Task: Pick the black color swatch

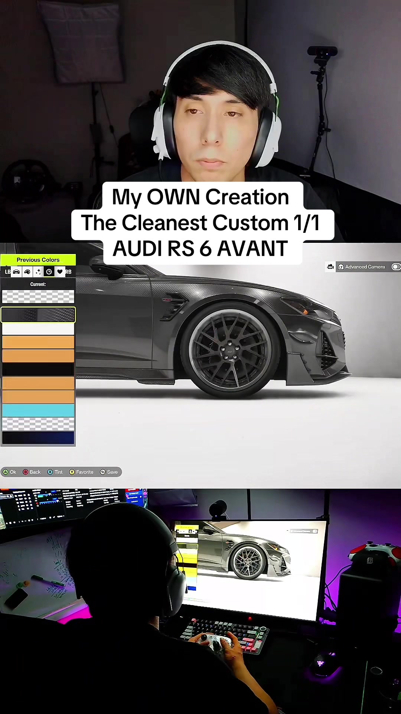Action: click(38, 369)
